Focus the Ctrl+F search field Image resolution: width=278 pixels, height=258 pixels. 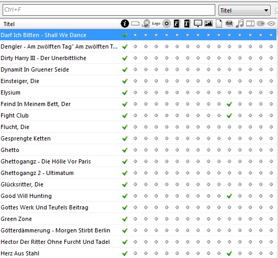pos(109,10)
